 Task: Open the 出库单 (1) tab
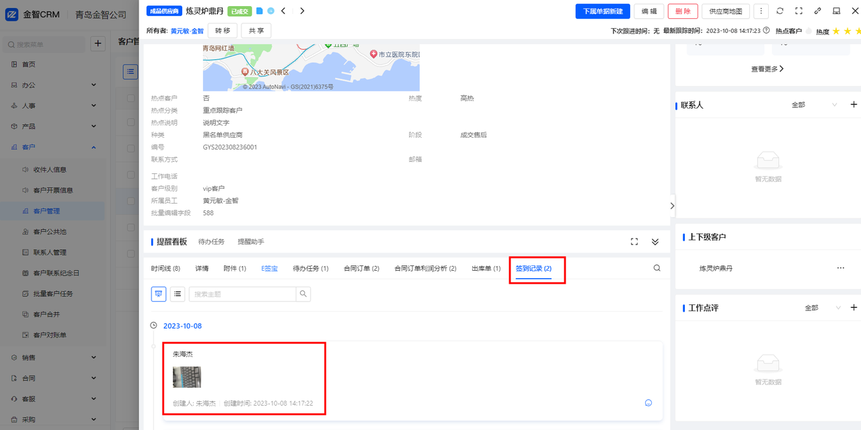pyautogui.click(x=486, y=269)
